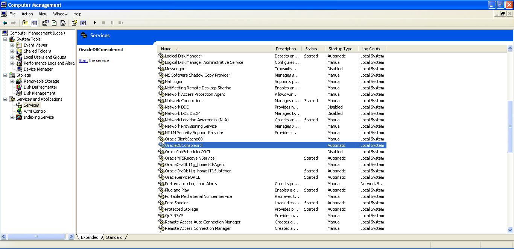Click the Disk Defragmenter tree icon
Screen dimensions: 514x249
click(x=19, y=87)
